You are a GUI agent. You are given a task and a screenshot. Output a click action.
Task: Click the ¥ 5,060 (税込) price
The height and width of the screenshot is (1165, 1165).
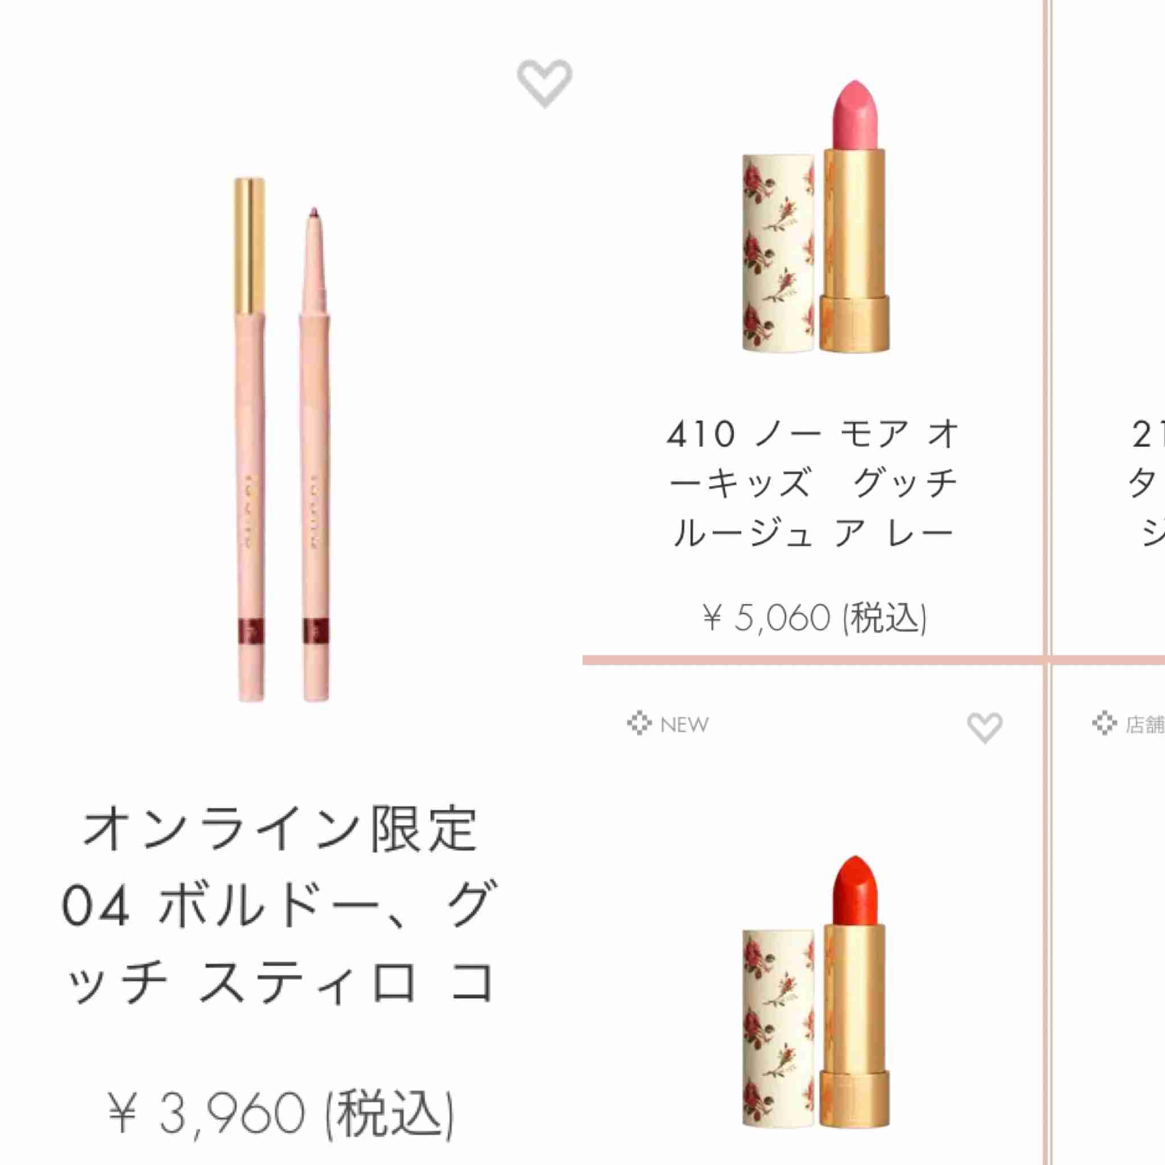pyautogui.click(x=815, y=617)
